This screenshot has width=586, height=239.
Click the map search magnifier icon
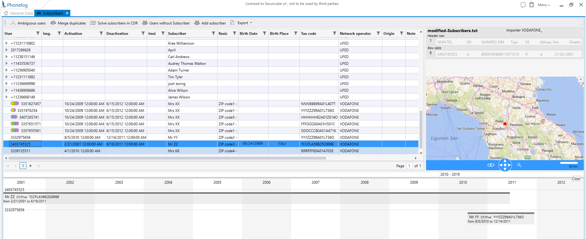[x=519, y=165]
